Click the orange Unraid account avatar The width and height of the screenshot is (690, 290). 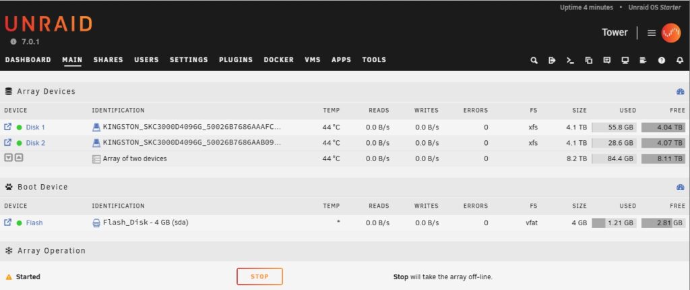670,32
